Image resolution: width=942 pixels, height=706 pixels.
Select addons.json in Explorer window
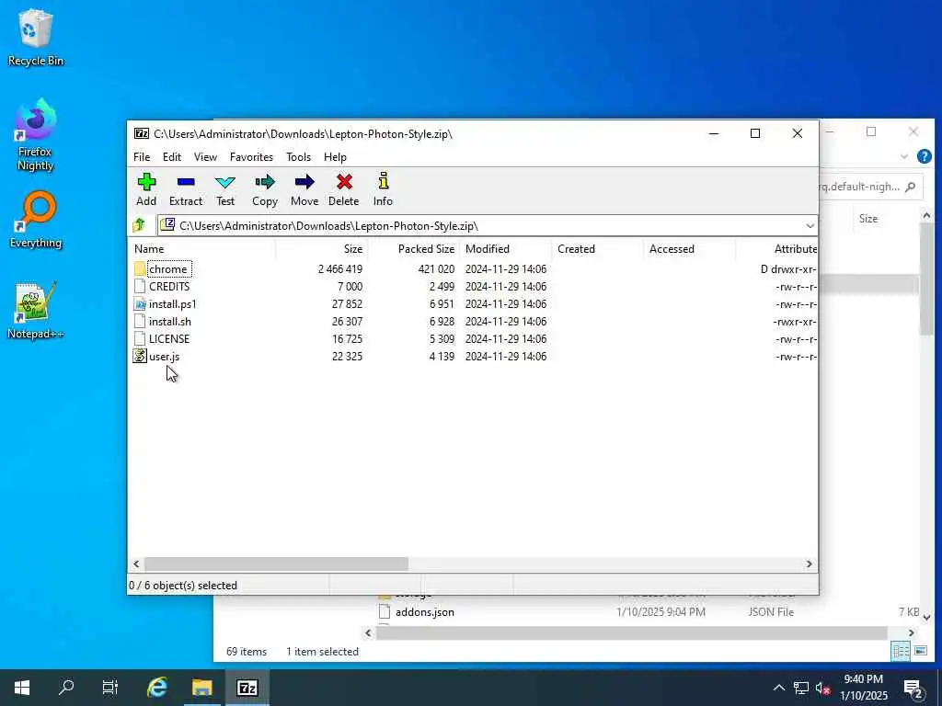pos(425,611)
